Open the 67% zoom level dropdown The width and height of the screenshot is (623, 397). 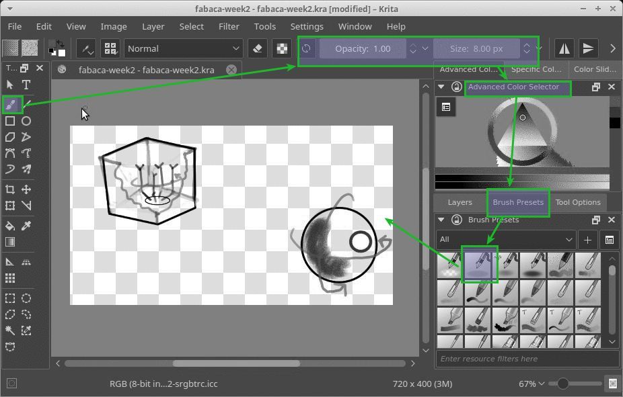pos(532,384)
